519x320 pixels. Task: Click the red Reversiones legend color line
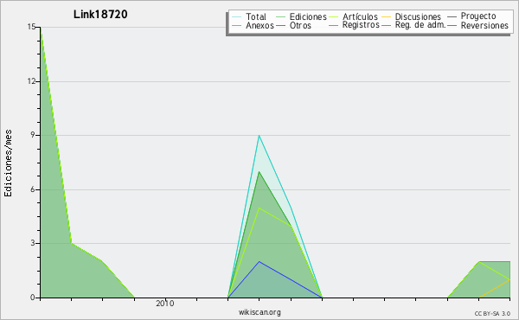(452, 25)
